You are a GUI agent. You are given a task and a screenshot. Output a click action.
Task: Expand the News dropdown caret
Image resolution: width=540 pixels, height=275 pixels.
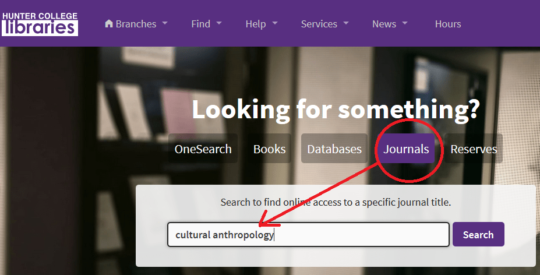405,23
